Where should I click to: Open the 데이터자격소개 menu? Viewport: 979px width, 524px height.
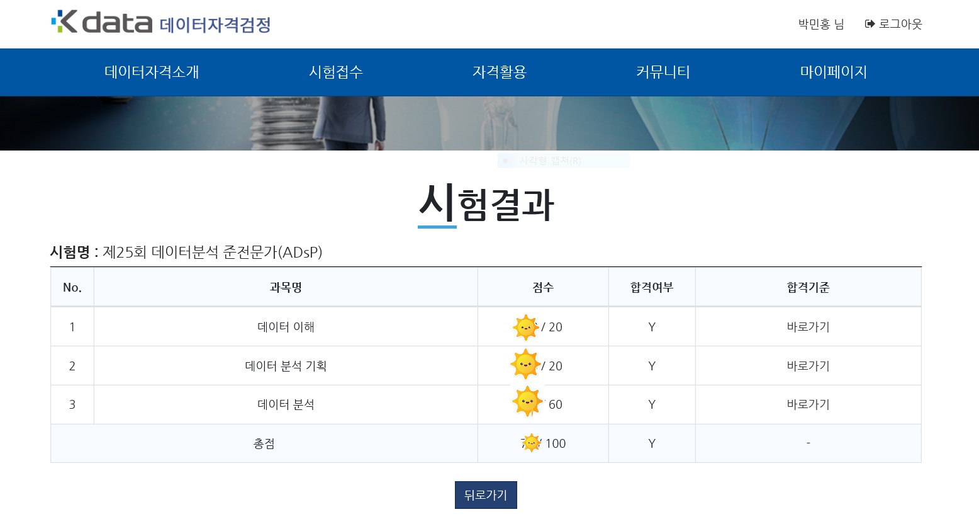152,72
